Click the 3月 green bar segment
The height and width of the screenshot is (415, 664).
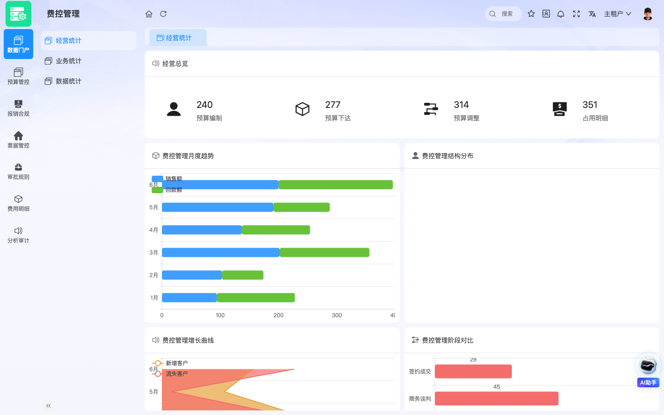(325, 253)
